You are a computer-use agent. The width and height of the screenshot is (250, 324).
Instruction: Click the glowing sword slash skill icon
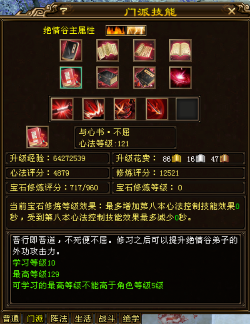click(62, 109)
